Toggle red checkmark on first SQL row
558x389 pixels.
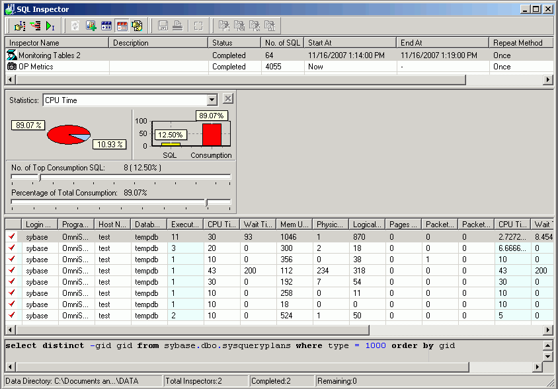pos(11,237)
